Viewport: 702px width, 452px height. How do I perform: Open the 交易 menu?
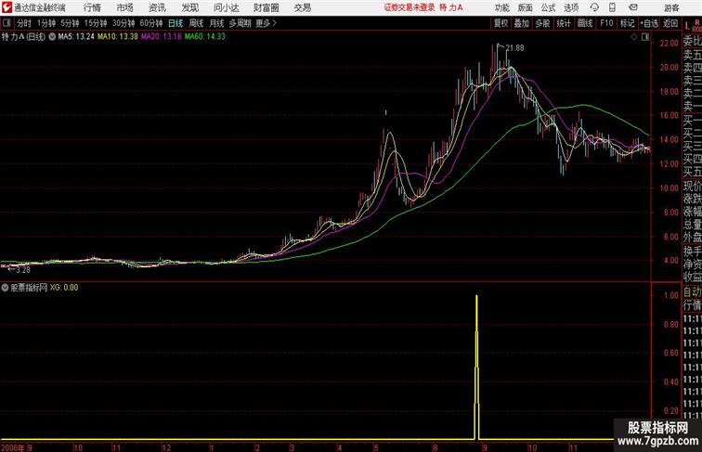click(302, 7)
